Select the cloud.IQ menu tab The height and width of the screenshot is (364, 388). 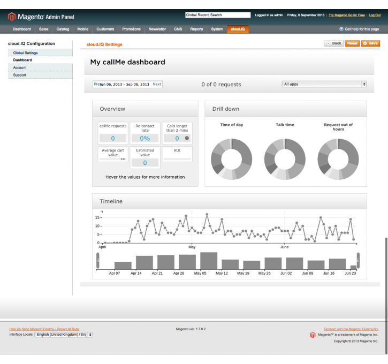(238, 29)
